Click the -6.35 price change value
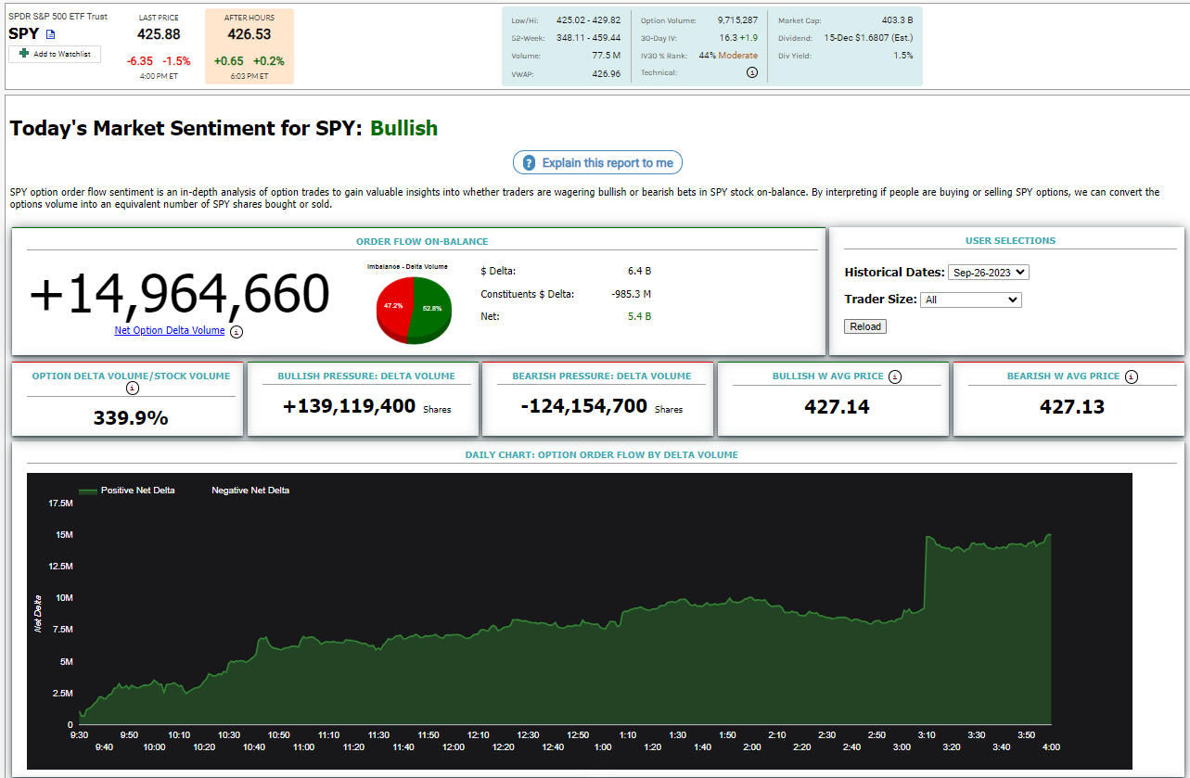 (141, 61)
